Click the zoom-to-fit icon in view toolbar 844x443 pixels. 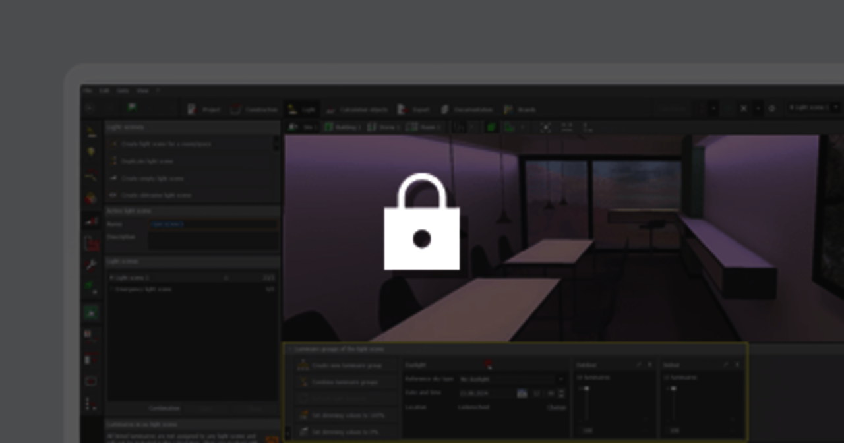tap(545, 127)
